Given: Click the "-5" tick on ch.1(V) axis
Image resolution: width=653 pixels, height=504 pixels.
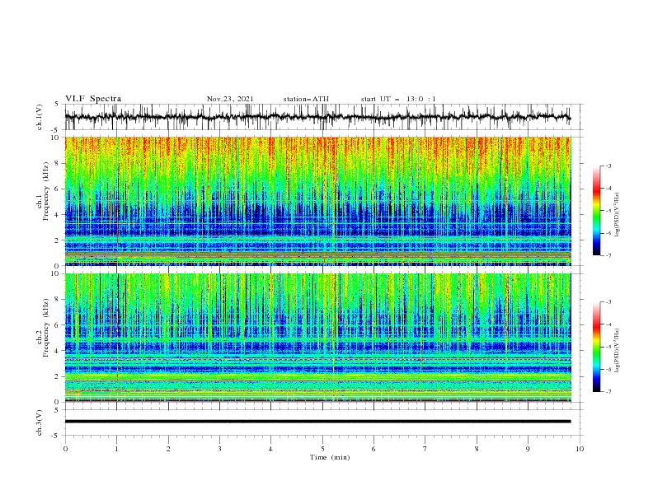Looking at the screenshot, I should click(x=56, y=130).
